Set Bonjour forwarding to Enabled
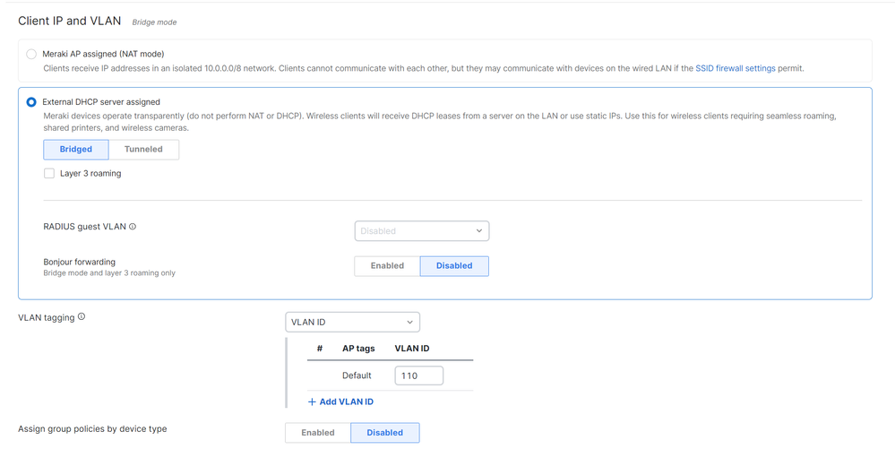The height and width of the screenshot is (466, 895). click(x=387, y=265)
